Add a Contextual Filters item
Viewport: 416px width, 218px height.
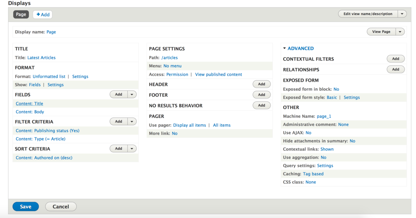point(396,59)
